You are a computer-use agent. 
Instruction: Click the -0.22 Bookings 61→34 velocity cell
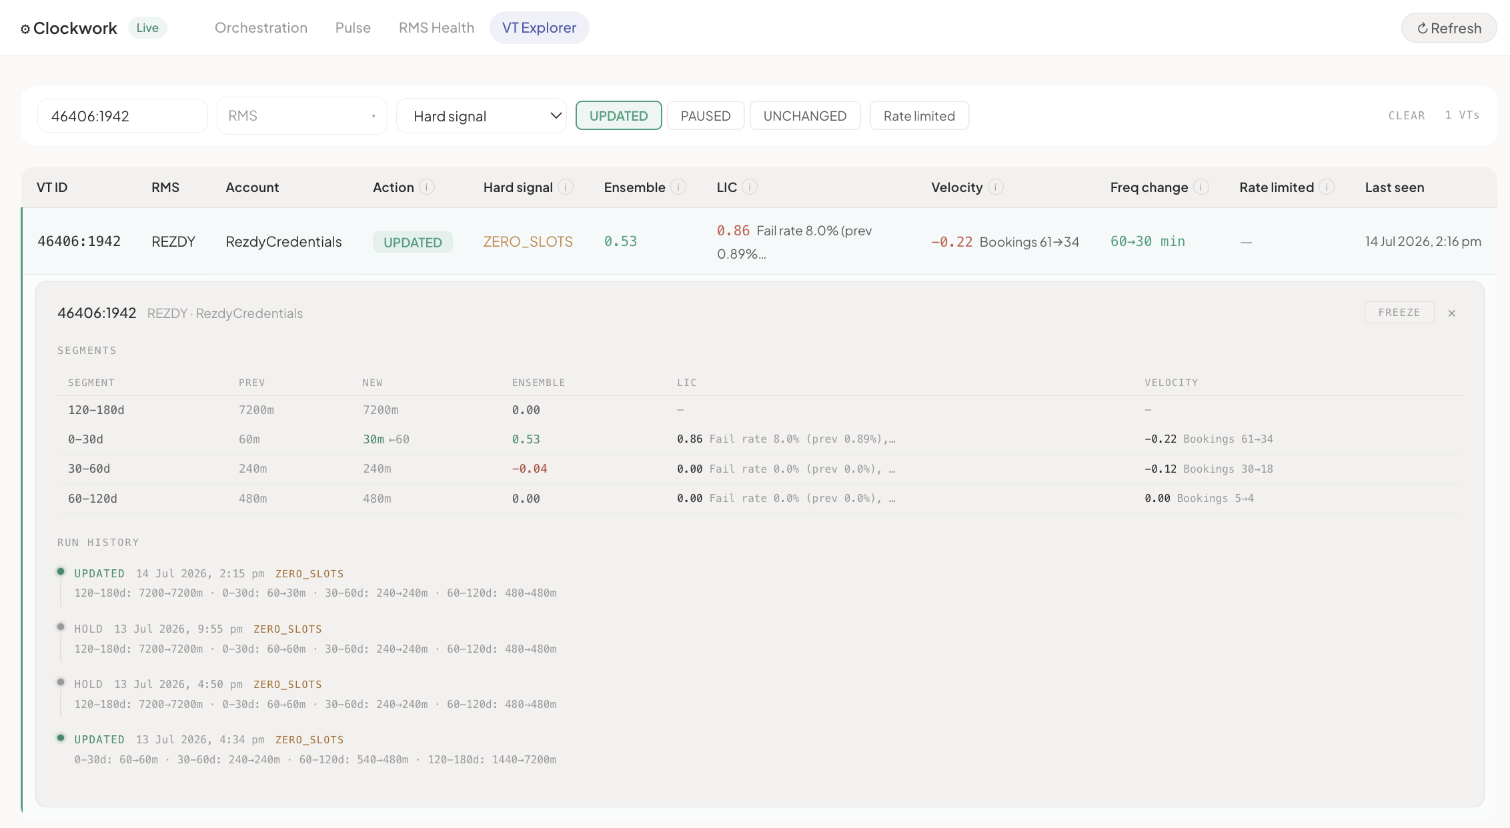click(1005, 241)
